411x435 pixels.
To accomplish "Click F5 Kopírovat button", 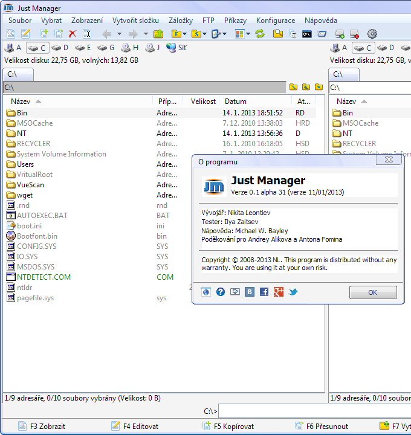I will coord(228,426).
